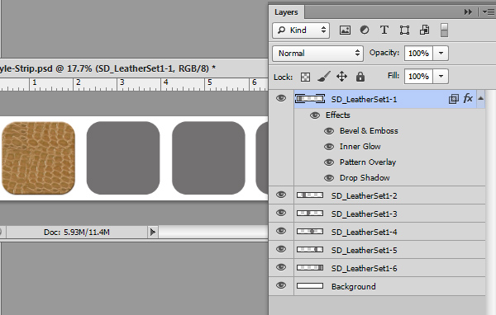496x315 pixels.
Task: Hide the Inner Glow effect
Action: point(329,147)
